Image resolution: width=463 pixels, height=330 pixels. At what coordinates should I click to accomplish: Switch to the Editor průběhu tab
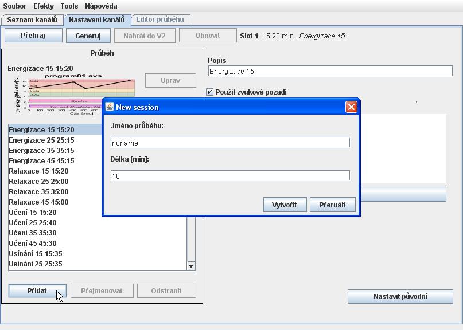click(160, 19)
